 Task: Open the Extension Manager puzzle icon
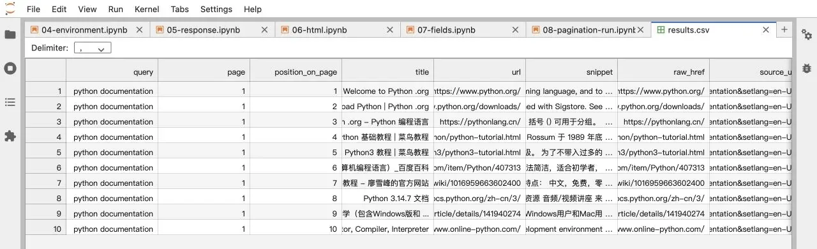[10, 136]
